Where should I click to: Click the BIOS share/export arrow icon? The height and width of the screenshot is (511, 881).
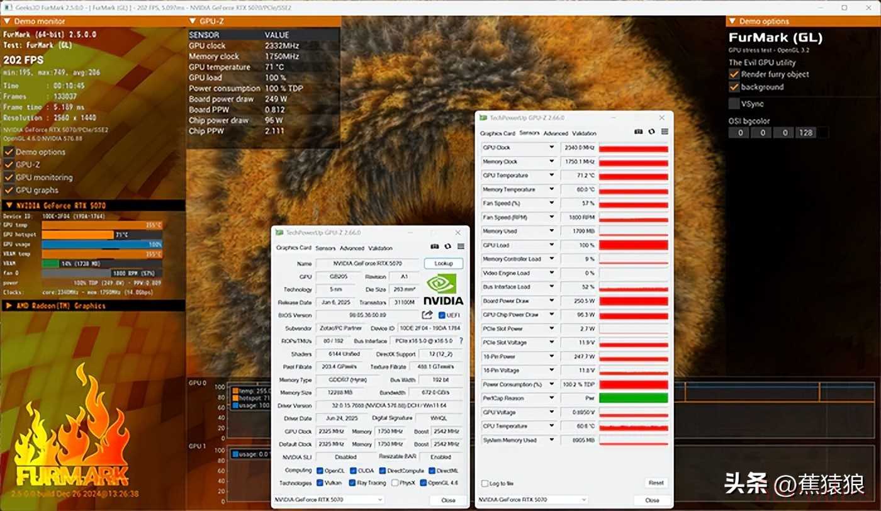pyautogui.click(x=427, y=315)
